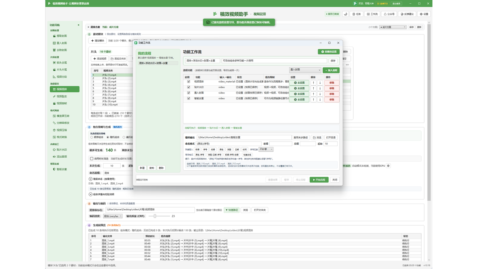478x269 pixels.
Task: Move 智能去重 up with its up-arrow icon
Action: point(313,99)
